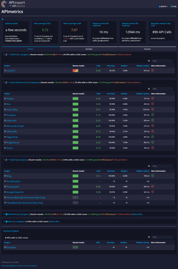Switch to the Domains tab
Viewport: 178px width, 269px height.
coord(89,49)
